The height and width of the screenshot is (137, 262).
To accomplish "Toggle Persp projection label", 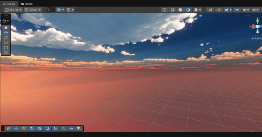I will [x=257, y=38].
